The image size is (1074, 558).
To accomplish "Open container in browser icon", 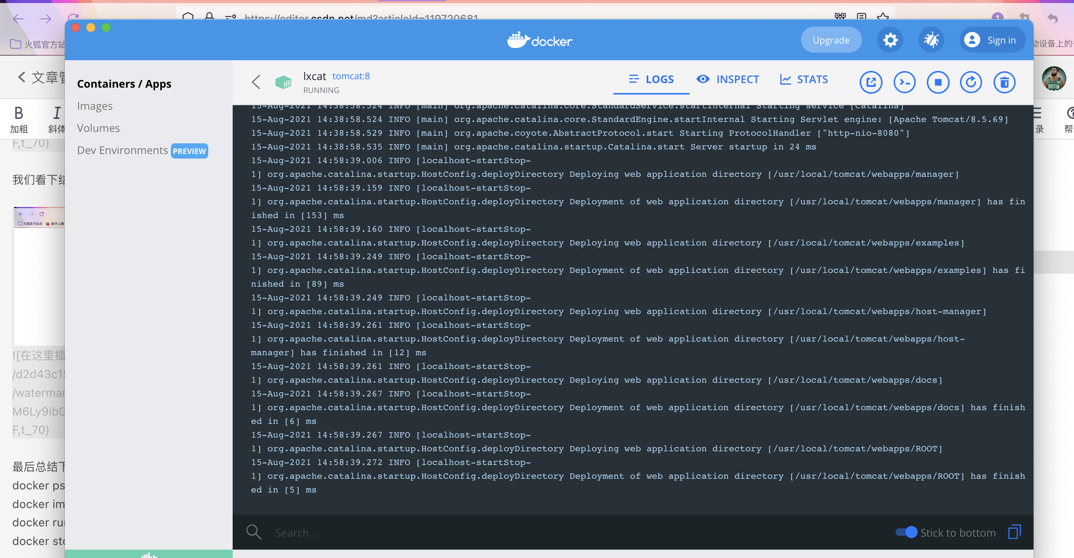I will [x=871, y=82].
